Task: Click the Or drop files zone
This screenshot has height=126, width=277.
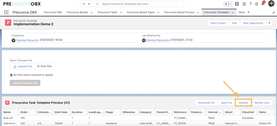Action: pos(44,66)
